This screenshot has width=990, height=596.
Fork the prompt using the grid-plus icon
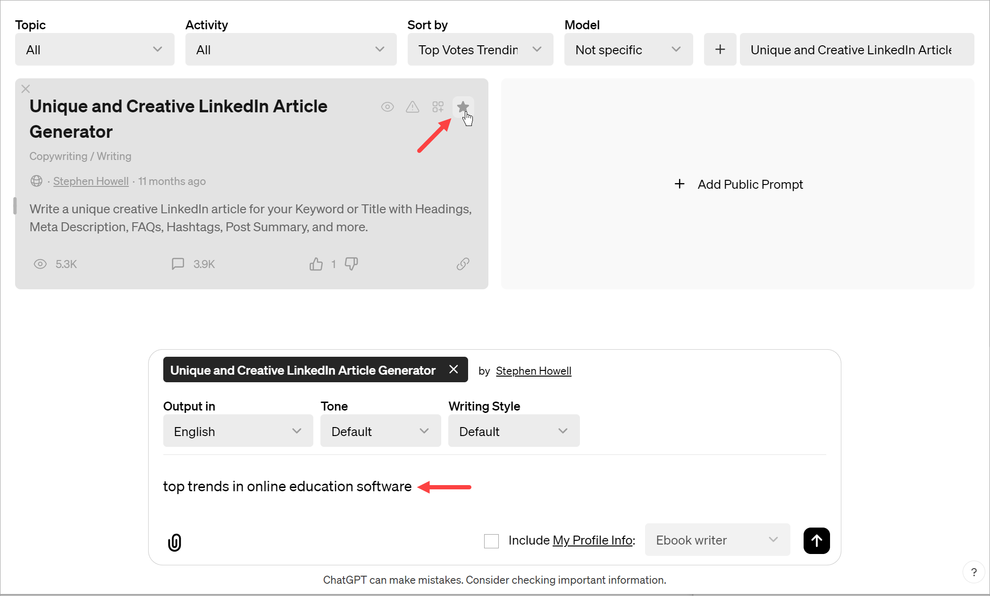[438, 107]
